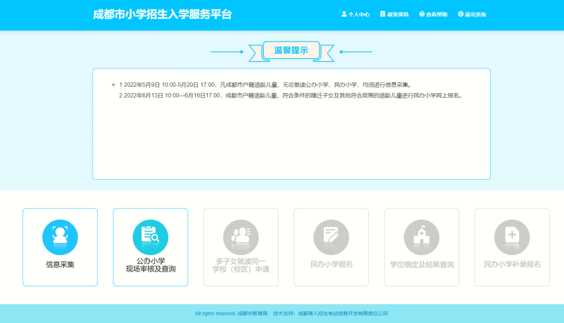Click the 公办小学现场审核及查询 card label
This screenshot has width=564, height=323.
click(150, 265)
